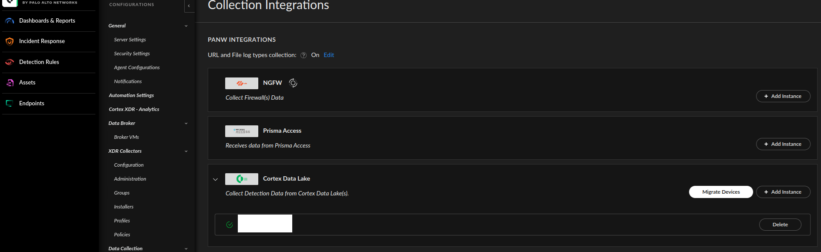Select Cortex XDR - Analytics
The image size is (821, 252).
[134, 109]
